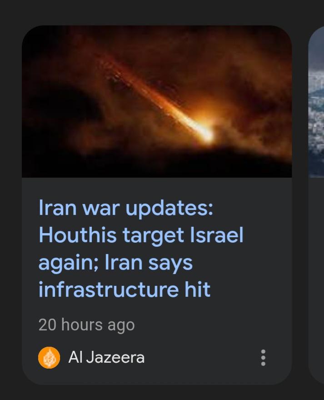Image resolution: width=324 pixels, height=400 pixels.
Task: Tap the "infrastructure hit" headline text
Action: pyautogui.click(x=124, y=289)
